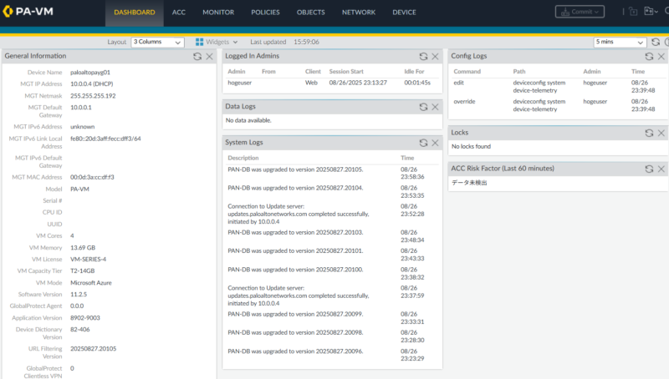Click the Idle For column header
This screenshot has width=669, height=379.
point(414,72)
